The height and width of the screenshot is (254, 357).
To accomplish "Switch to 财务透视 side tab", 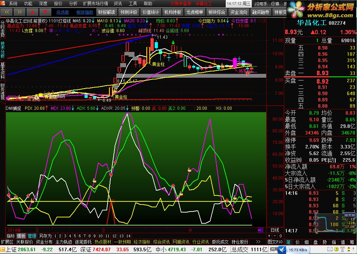I will point(2,92).
